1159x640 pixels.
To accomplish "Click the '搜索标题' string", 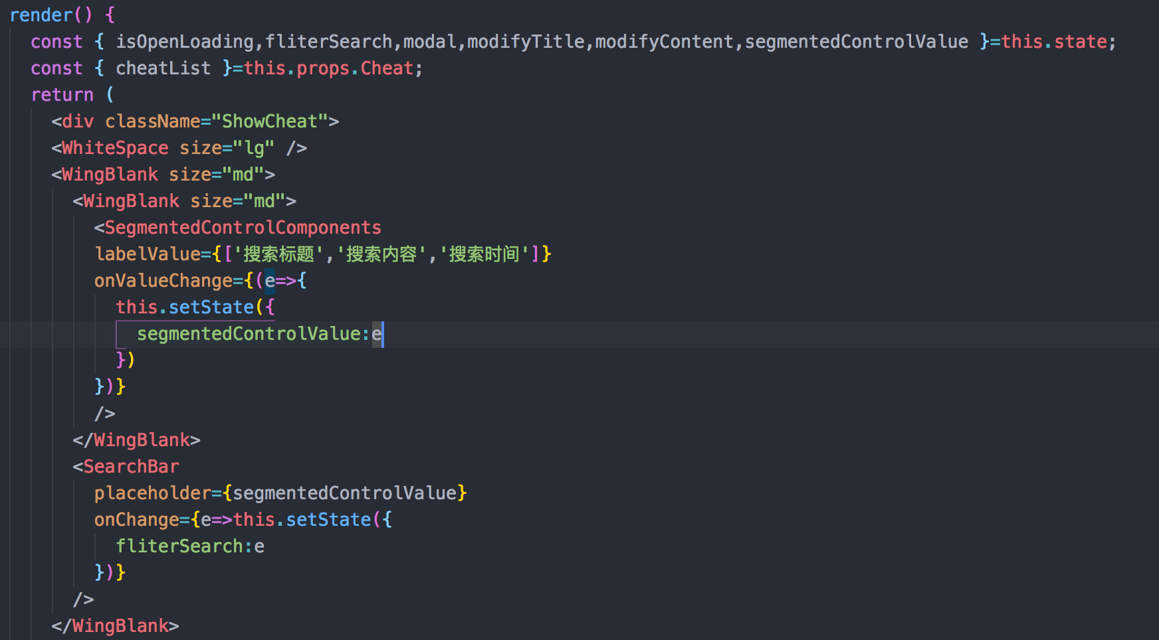I will click(278, 254).
